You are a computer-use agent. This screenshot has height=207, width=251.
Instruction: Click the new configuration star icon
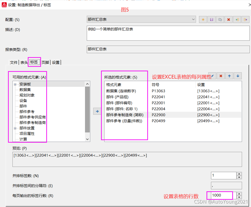pyautogui.click(x=203, y=19)
